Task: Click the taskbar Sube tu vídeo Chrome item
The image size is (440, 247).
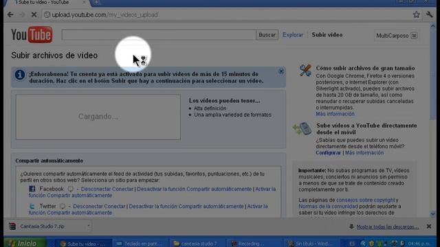Action: [83, 244]
